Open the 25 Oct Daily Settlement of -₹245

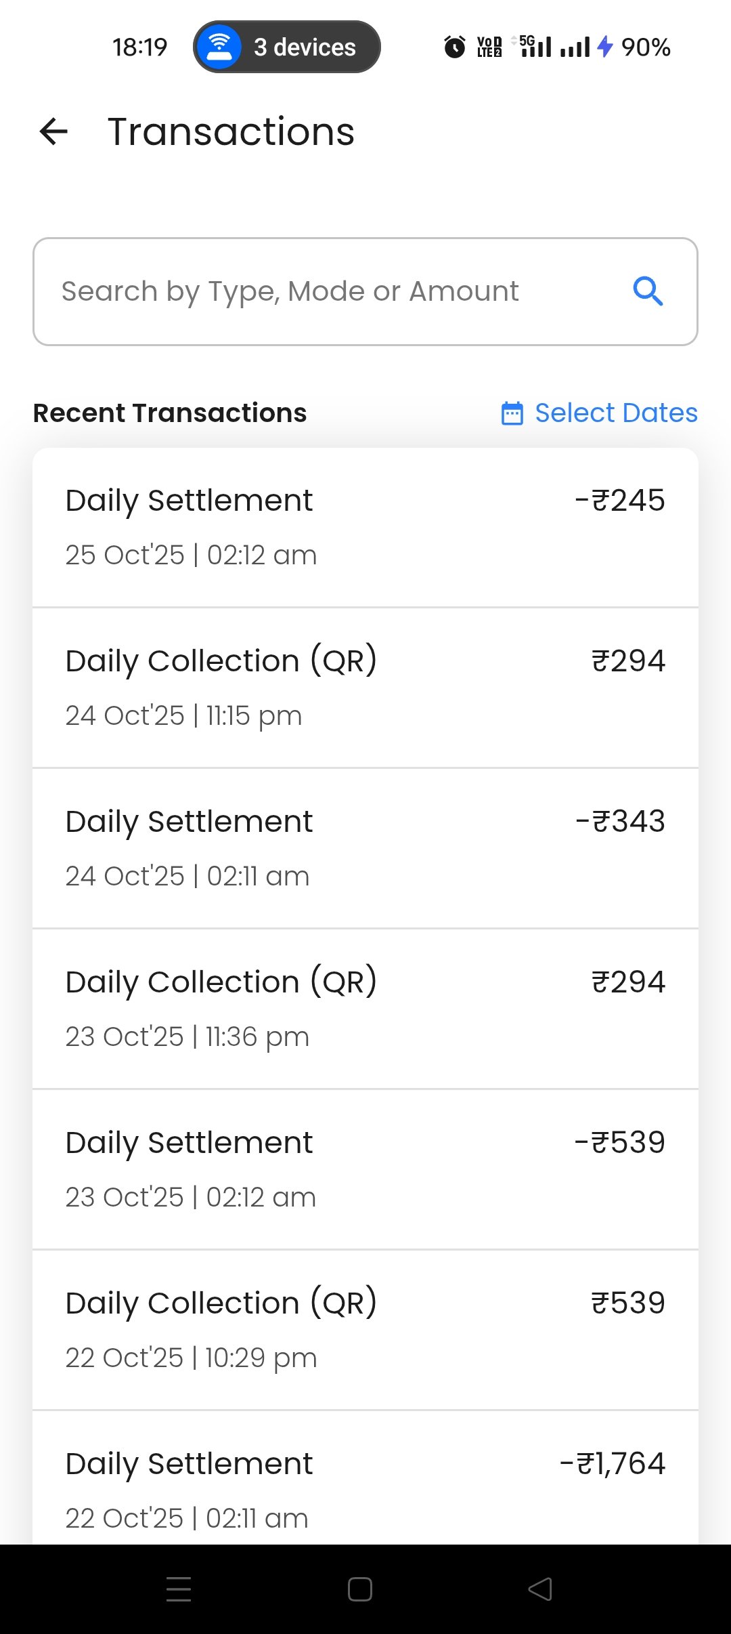tap(365, 527)
